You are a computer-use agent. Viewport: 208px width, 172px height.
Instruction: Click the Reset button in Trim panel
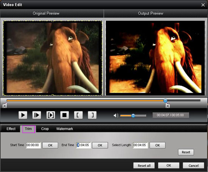tap(186, 152)
